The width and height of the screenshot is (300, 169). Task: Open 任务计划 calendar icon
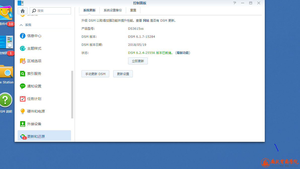tap(23, 99)
